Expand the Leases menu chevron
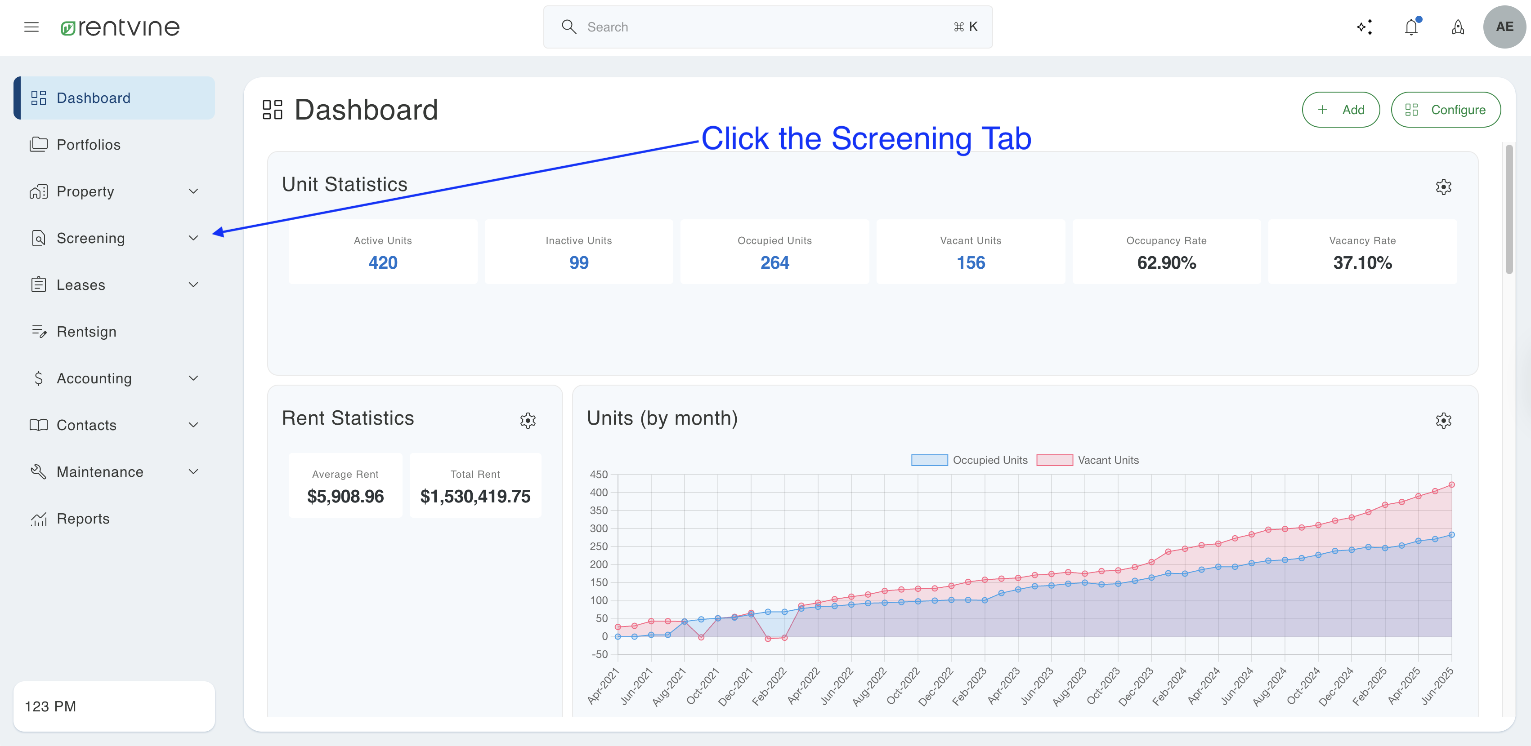Screen dimensions: 1531x746 pyautogui.click(x=193, y=284)
